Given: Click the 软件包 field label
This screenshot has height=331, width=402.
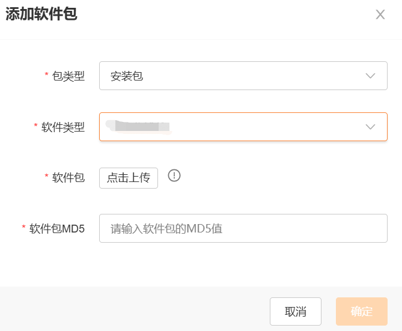Looking at the screenshot, I should coord(68,177).
